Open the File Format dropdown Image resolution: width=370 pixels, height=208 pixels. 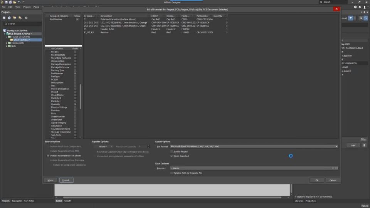(336, 146)
